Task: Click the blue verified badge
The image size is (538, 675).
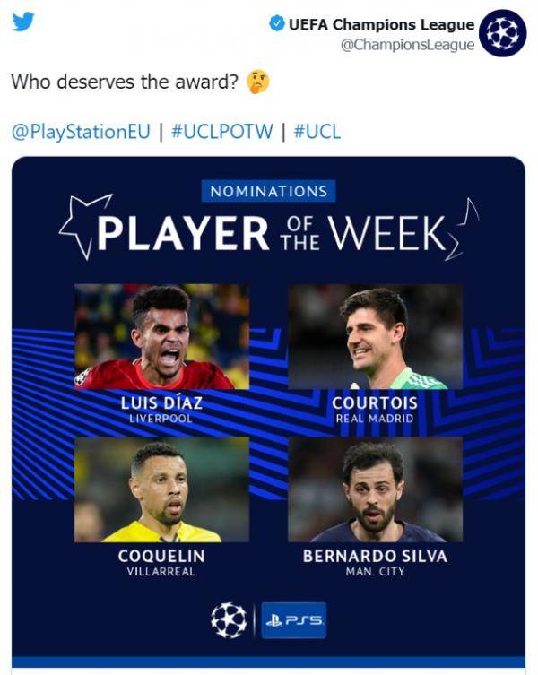Action: coord(277,24)
